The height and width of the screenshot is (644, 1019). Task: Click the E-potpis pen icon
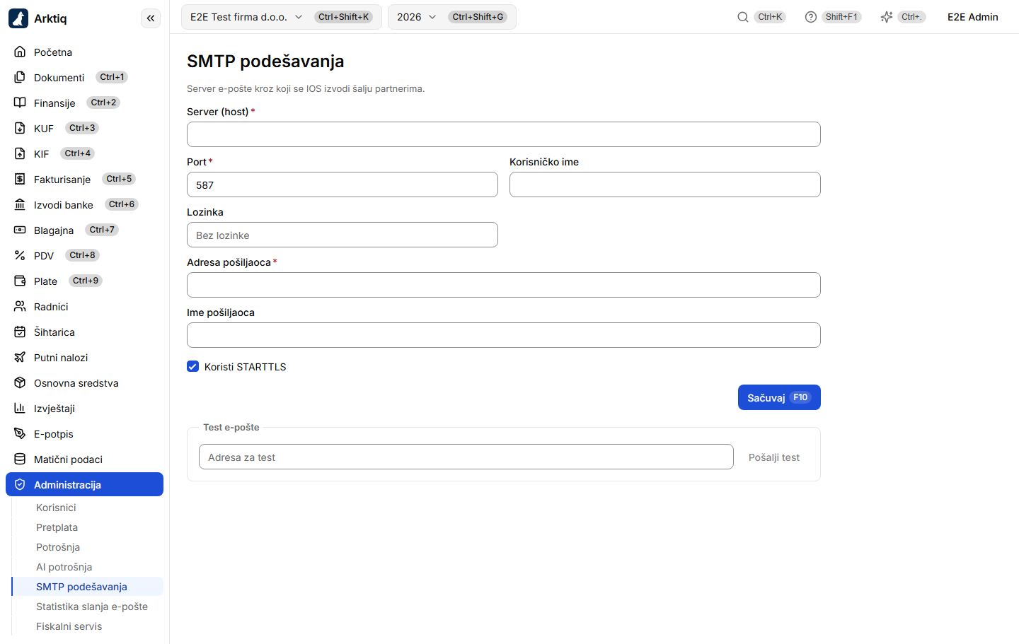(20, 433)
